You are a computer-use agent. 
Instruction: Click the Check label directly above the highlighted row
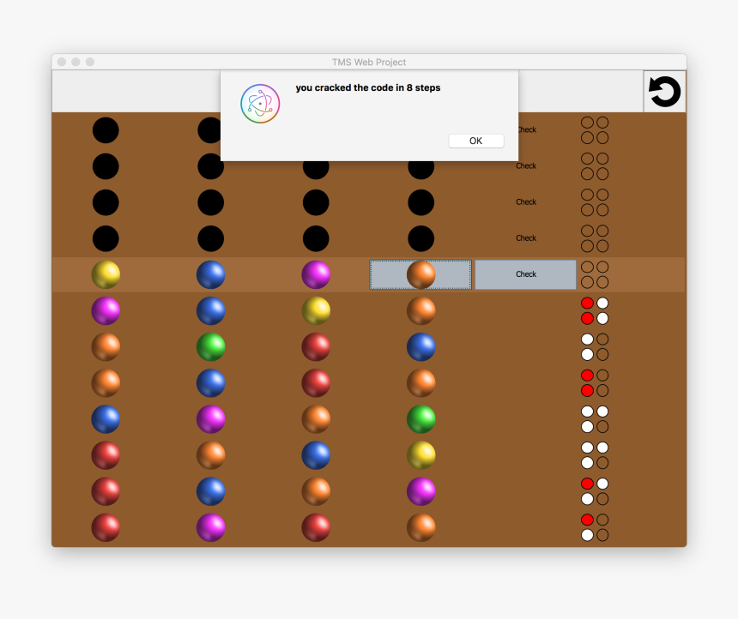(526, 238)
